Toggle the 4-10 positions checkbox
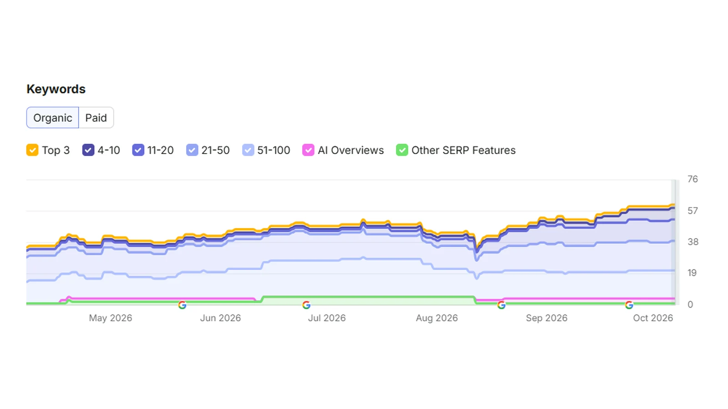 [88, 150]
